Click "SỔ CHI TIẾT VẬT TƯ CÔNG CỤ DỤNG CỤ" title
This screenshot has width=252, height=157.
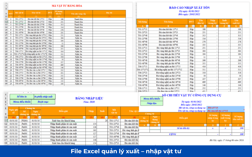[192, 95]
